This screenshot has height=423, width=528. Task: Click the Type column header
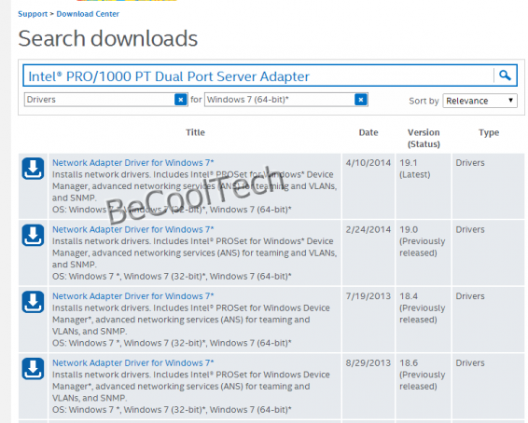[x=489, y=133]
